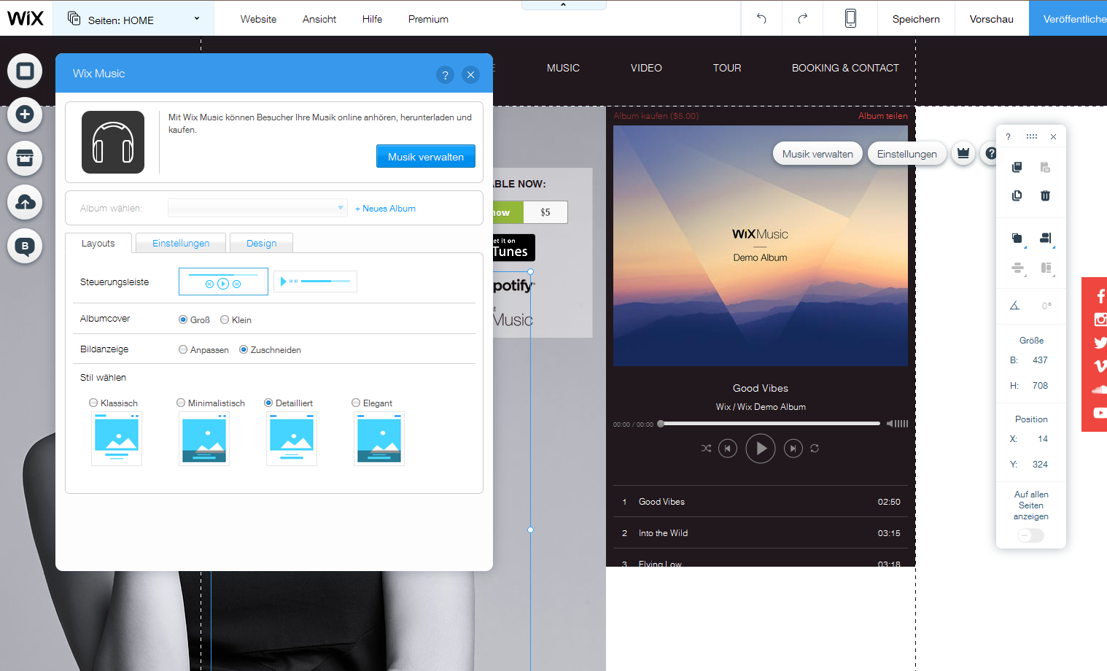Screen dimensions: 1107x671
Task: Open the Background panel in left sidebar
Action: [x=25, y=71]
